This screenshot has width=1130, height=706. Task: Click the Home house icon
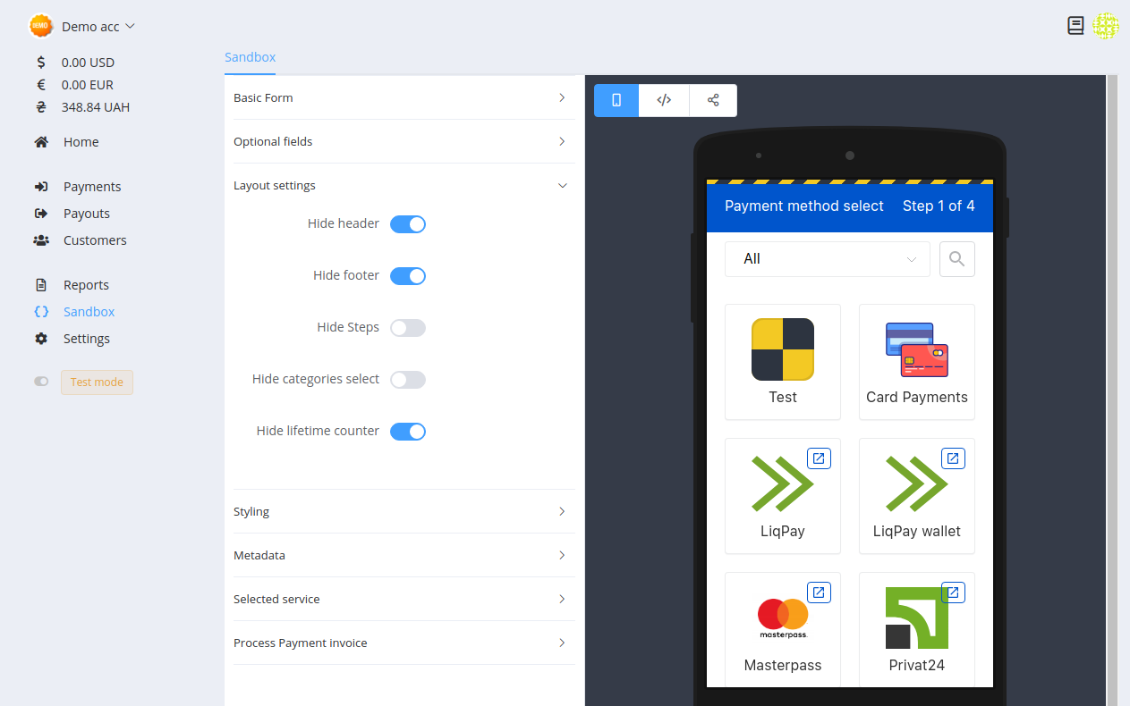tap(41, 142)
